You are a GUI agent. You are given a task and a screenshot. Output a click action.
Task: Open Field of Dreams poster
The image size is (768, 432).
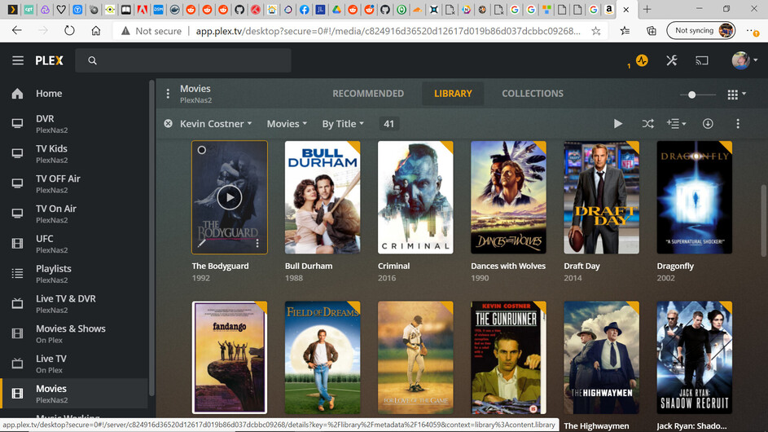tap(323, 358)
